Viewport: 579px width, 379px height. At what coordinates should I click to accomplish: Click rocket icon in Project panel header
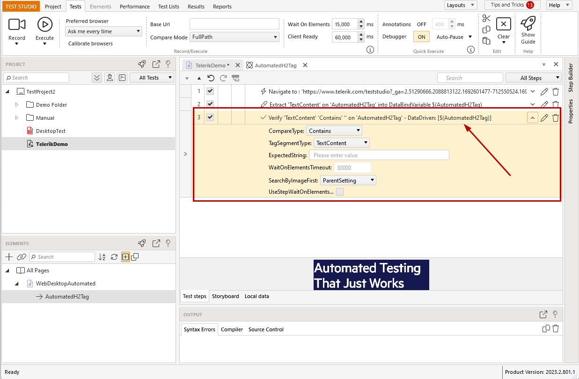[x=142, y=64]
